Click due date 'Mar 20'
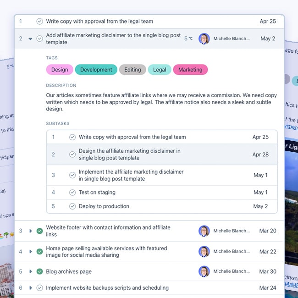Image resolution: width=298 pixels, height=298 pixels. (x=268, y=231)
